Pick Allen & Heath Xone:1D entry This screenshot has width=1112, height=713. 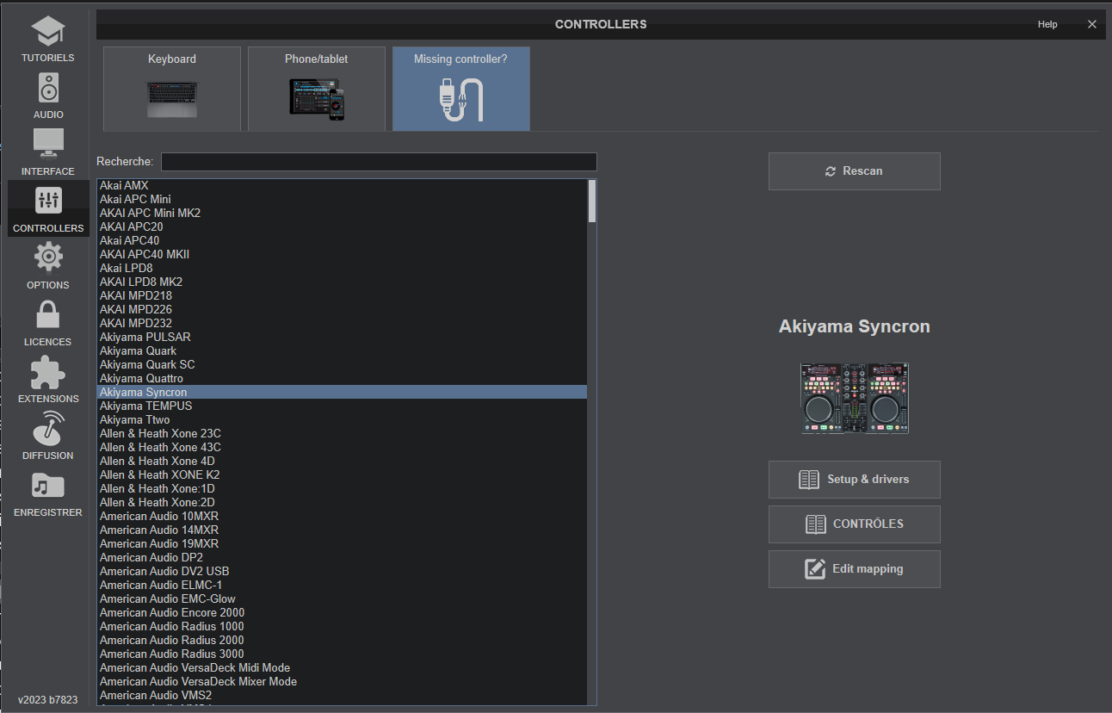click(342, 488)
